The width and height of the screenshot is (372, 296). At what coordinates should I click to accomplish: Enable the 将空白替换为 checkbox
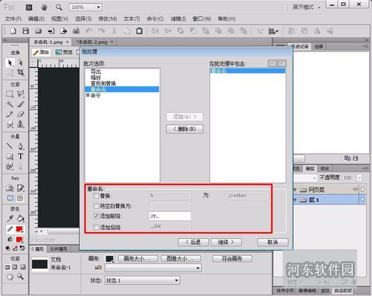pyautogui.click(x=96, y=205)
